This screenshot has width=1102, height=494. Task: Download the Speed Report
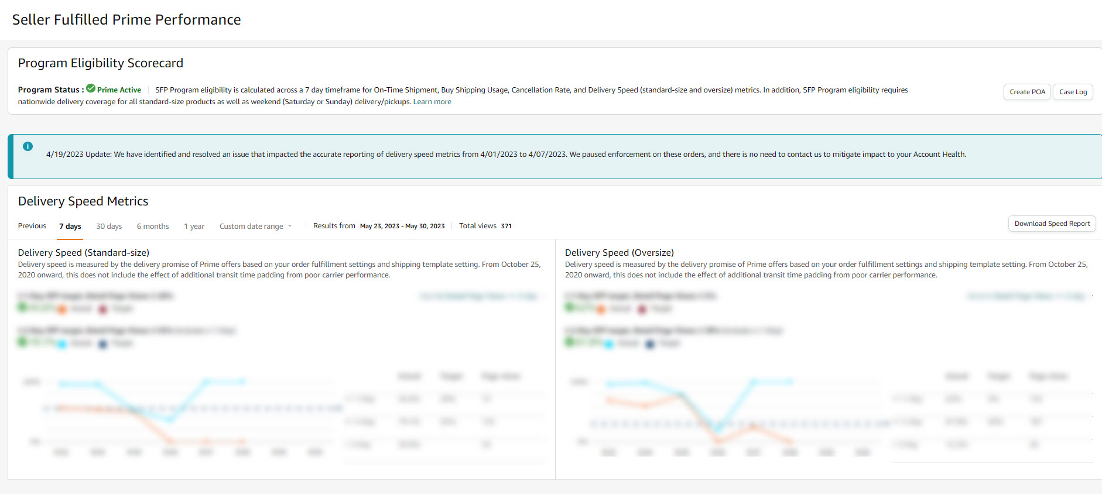pyautogui.click(x=1052, y=224)
